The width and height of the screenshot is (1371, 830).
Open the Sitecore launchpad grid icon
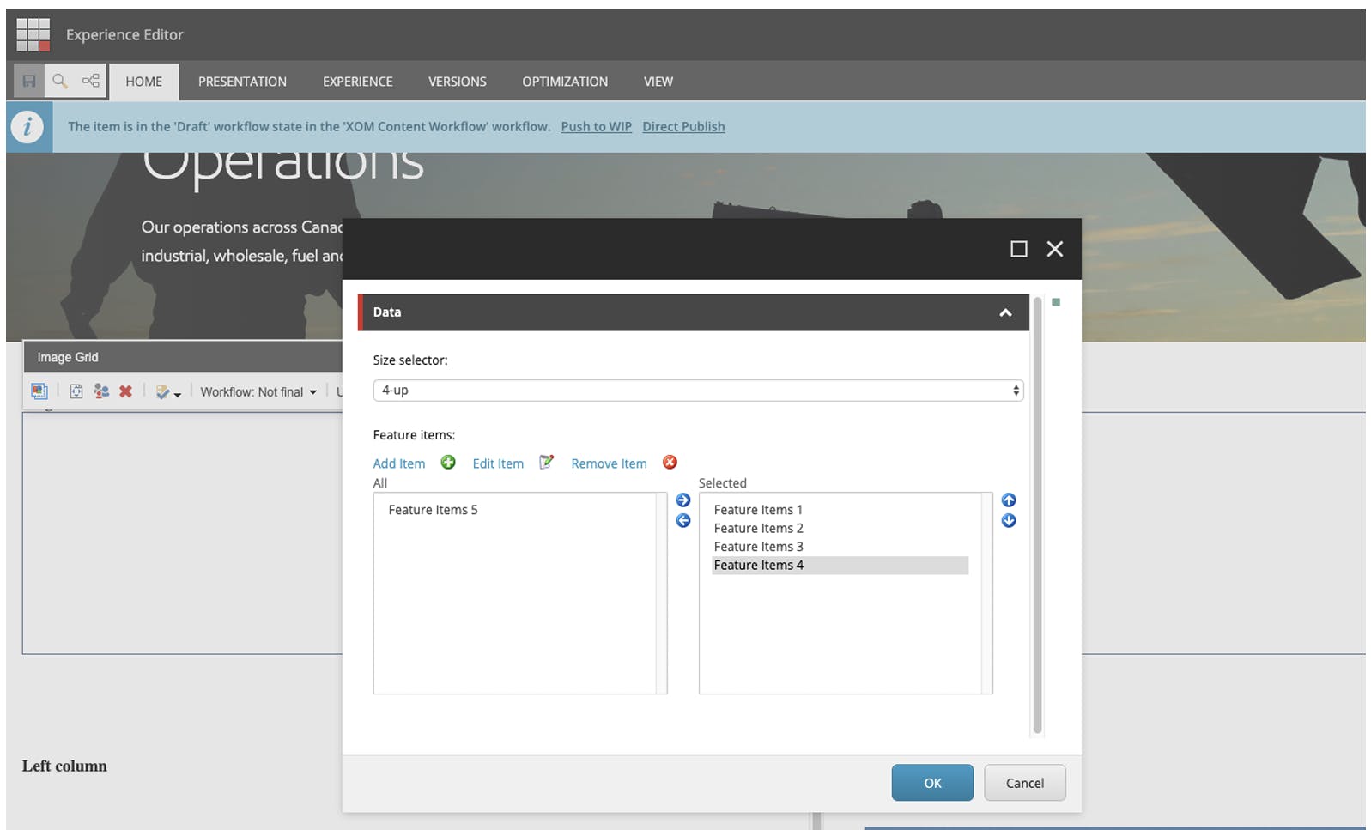coord(33,35)
